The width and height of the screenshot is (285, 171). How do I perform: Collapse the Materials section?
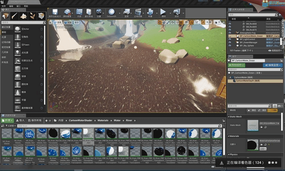click(229, 136)
